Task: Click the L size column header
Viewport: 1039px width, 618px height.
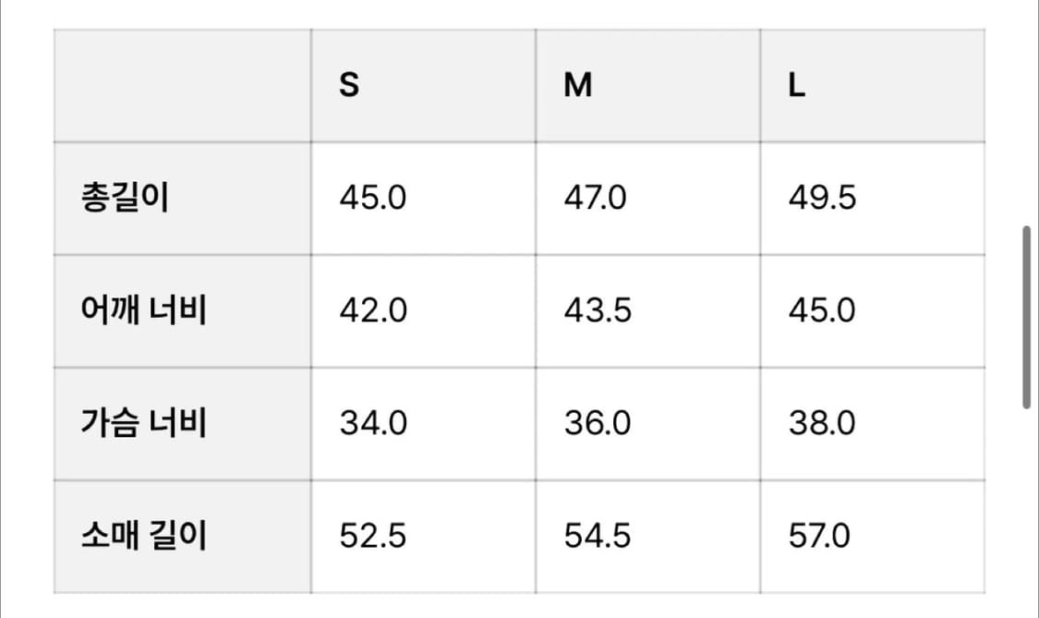Action: point(797,86)
